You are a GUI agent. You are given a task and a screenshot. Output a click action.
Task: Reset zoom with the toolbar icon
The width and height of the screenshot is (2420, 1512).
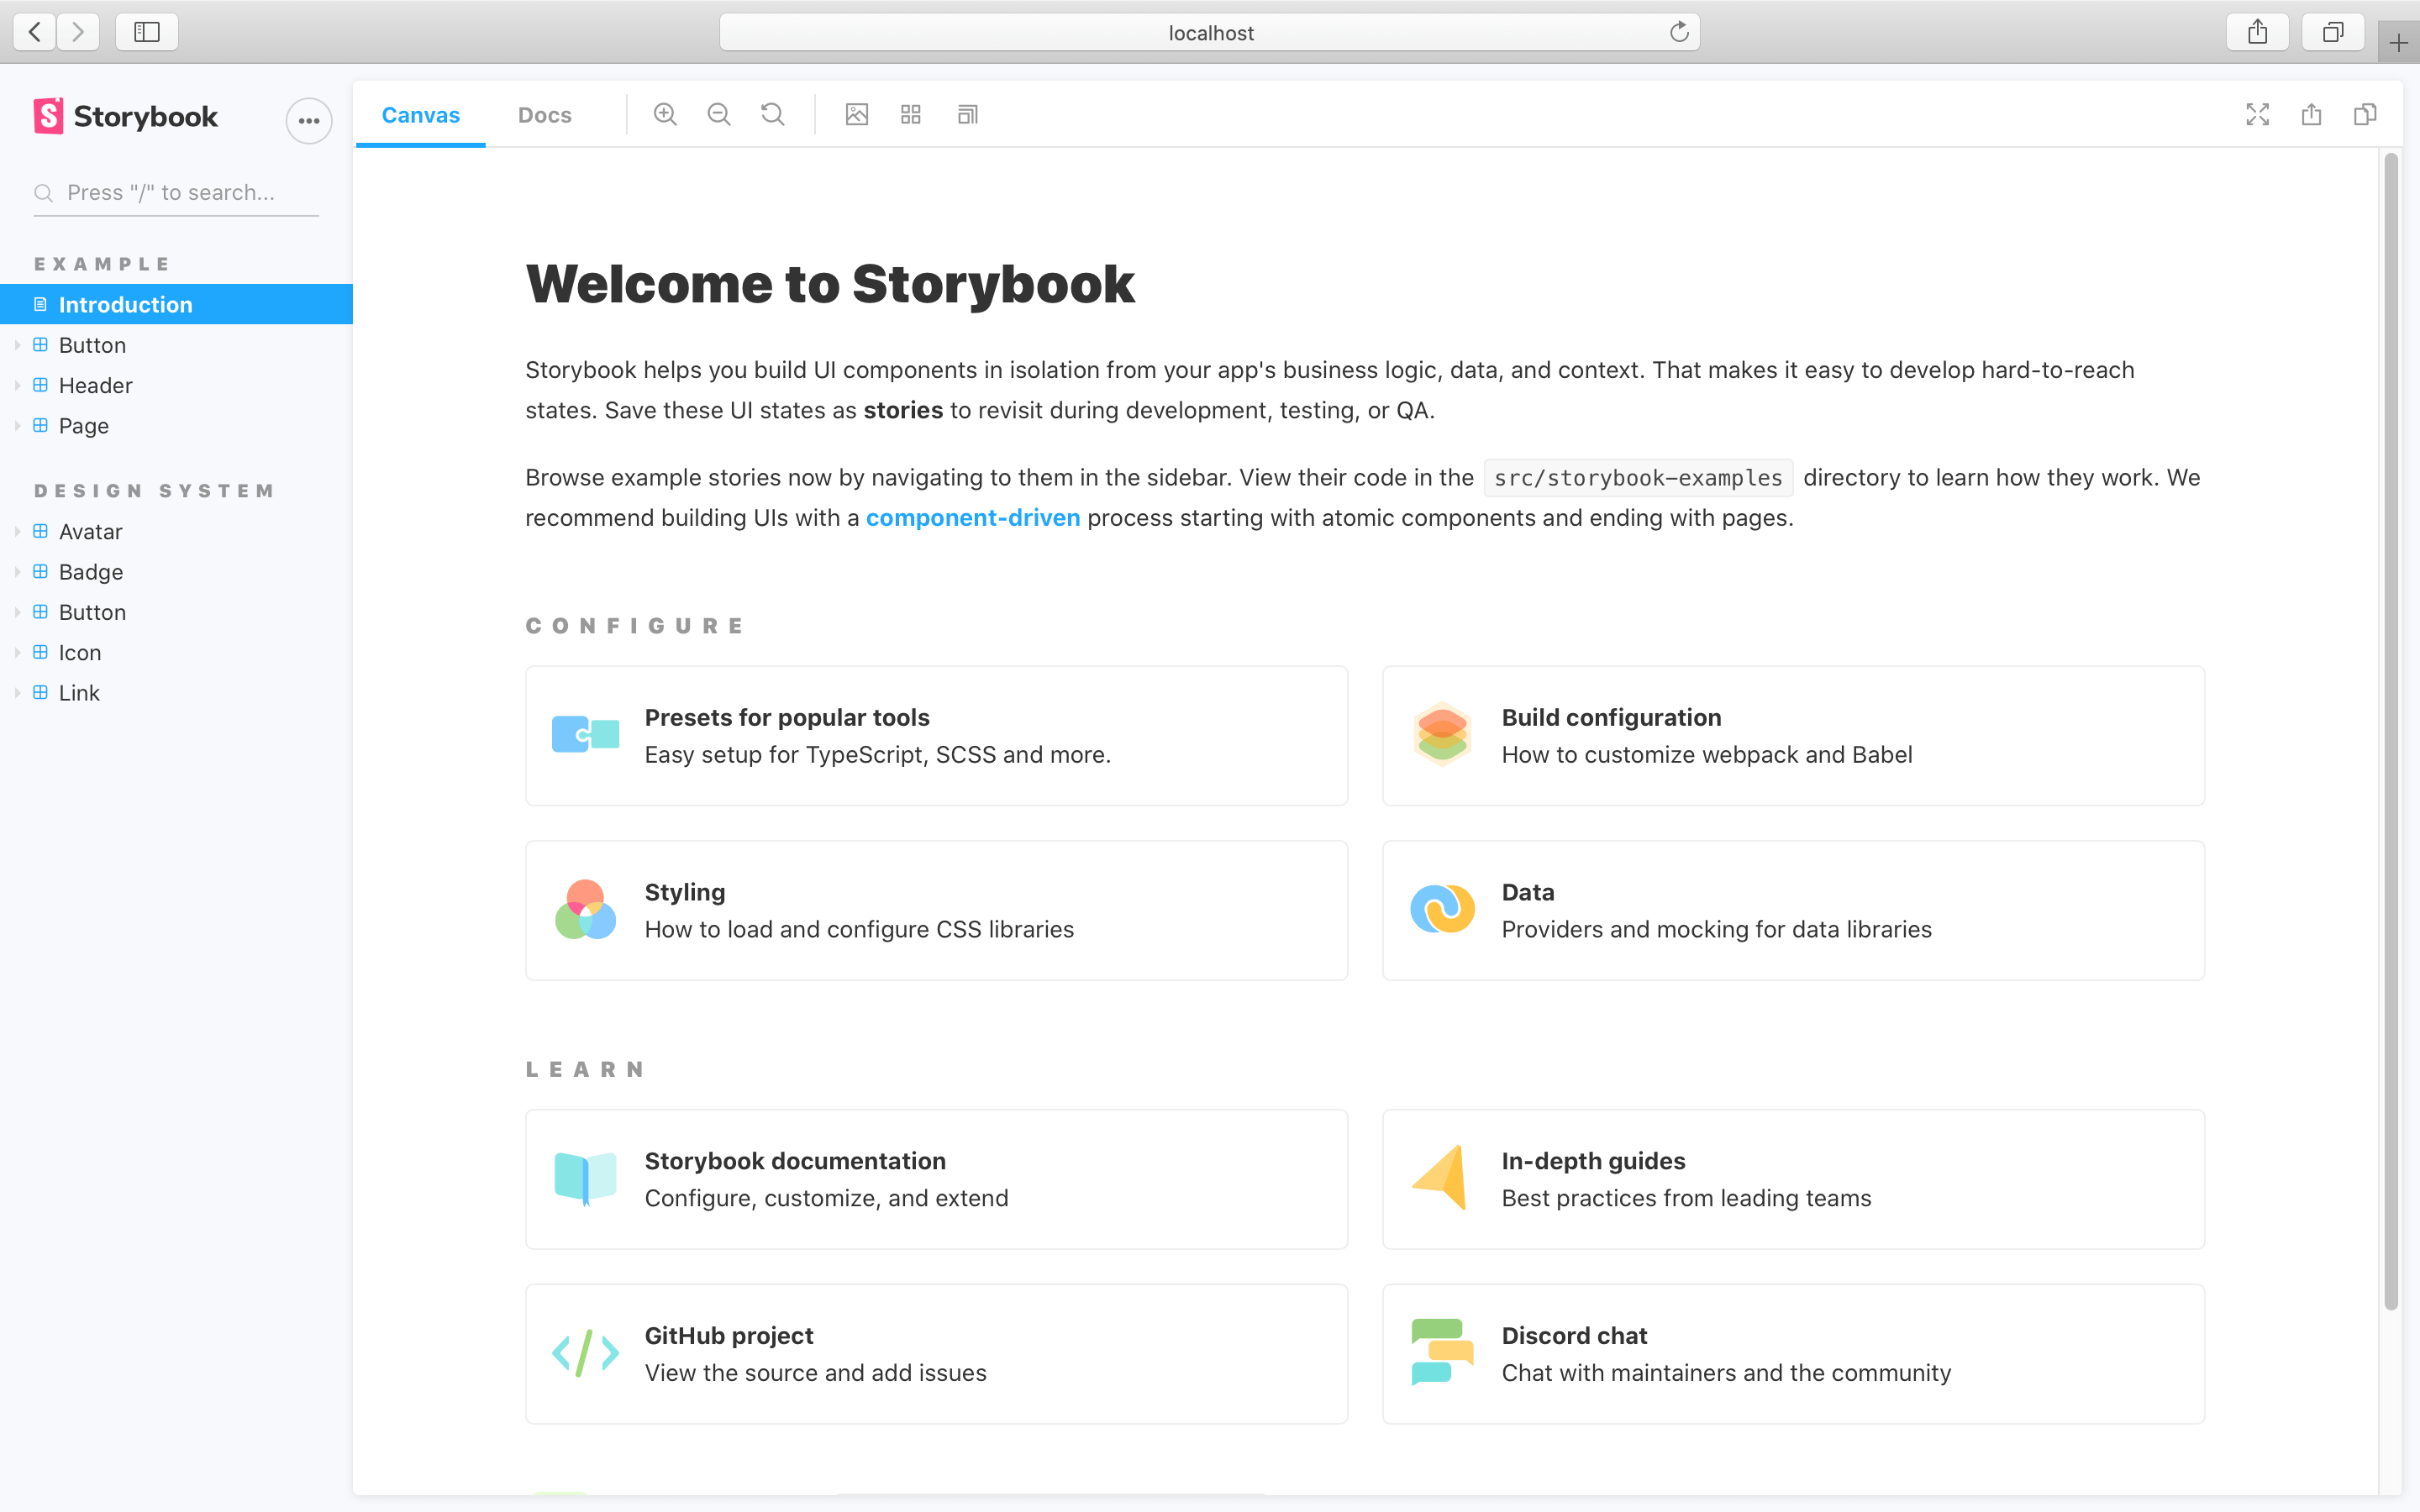point(772,115)
